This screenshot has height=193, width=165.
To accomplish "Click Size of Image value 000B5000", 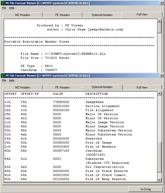I will pos(61,143).
